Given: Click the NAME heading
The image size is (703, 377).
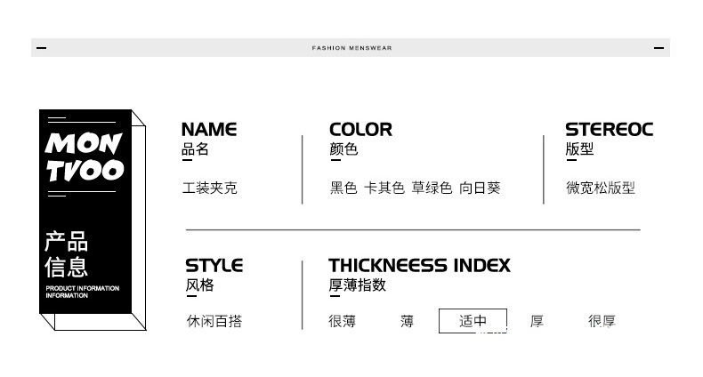Looking at the screenshot, I should pyautogui.click(x=209, y=130).
